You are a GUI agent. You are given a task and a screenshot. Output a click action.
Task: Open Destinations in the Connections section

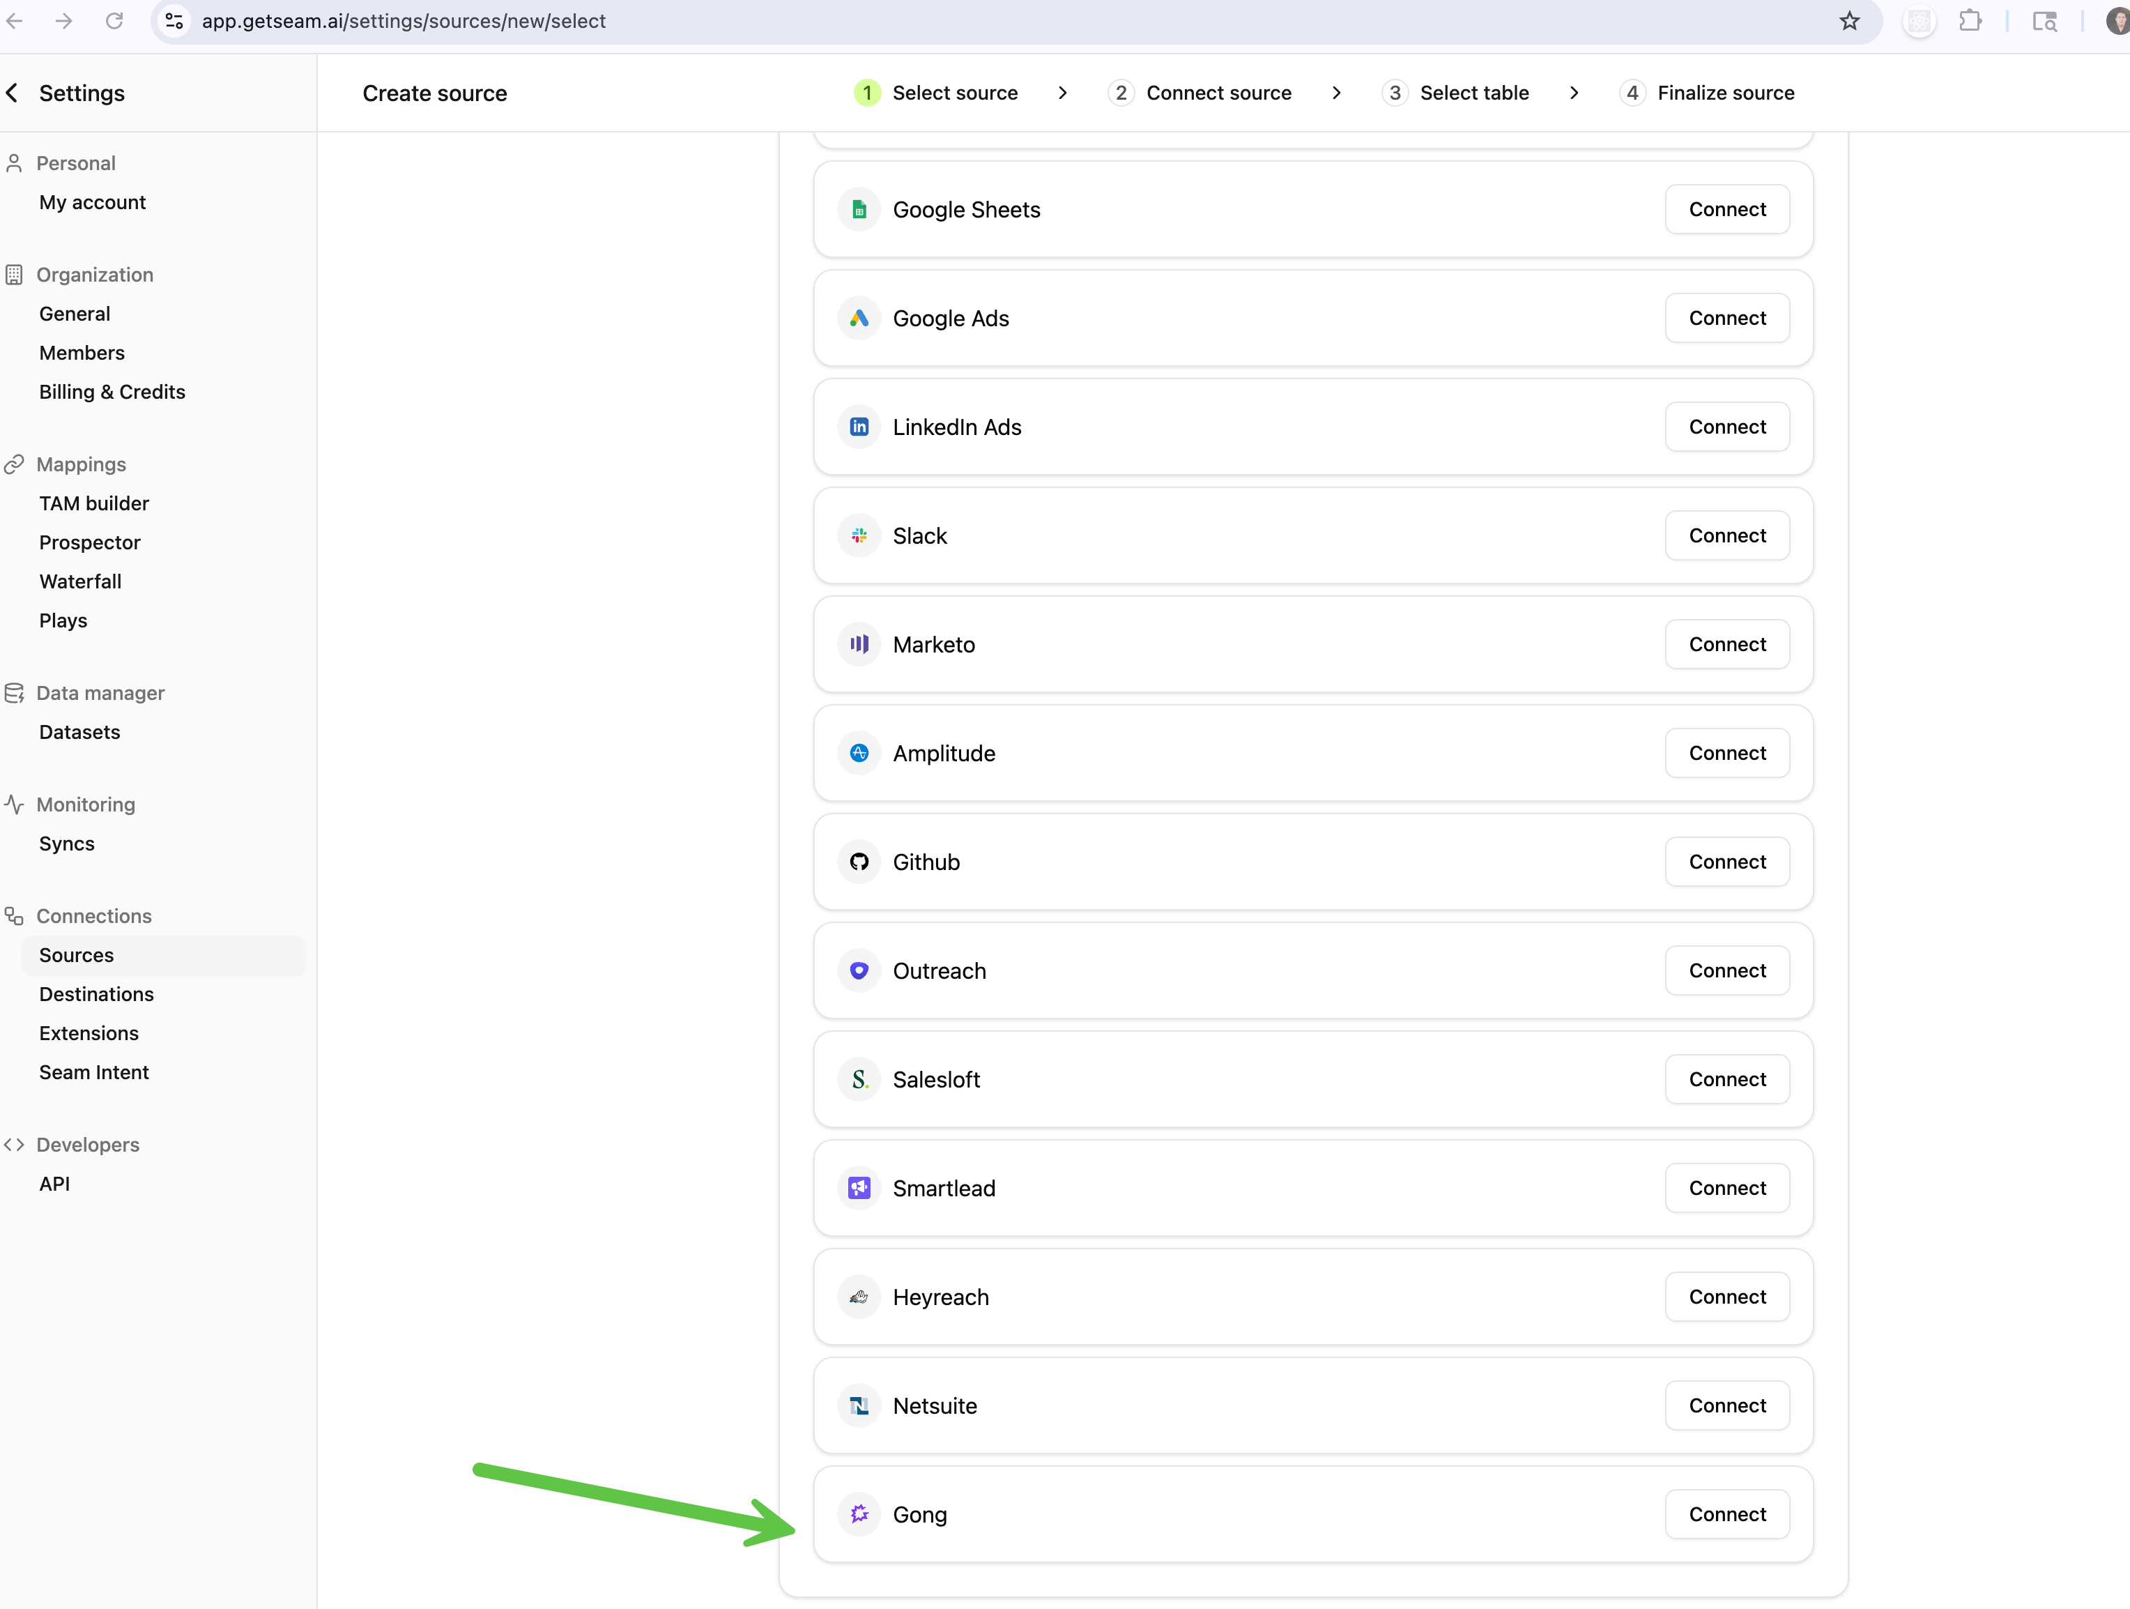pyautogui.click(x=96, y=995)
